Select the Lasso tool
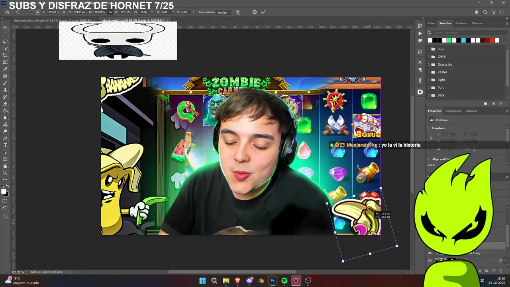The height and width of the screenshot is (287, 510). tap(5, 41)
